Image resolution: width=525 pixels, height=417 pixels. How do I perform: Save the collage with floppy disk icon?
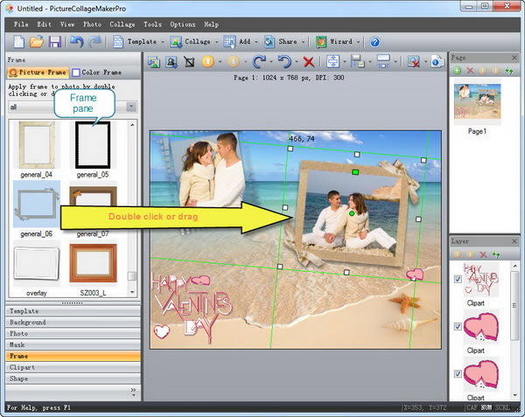tap(55, 42)
